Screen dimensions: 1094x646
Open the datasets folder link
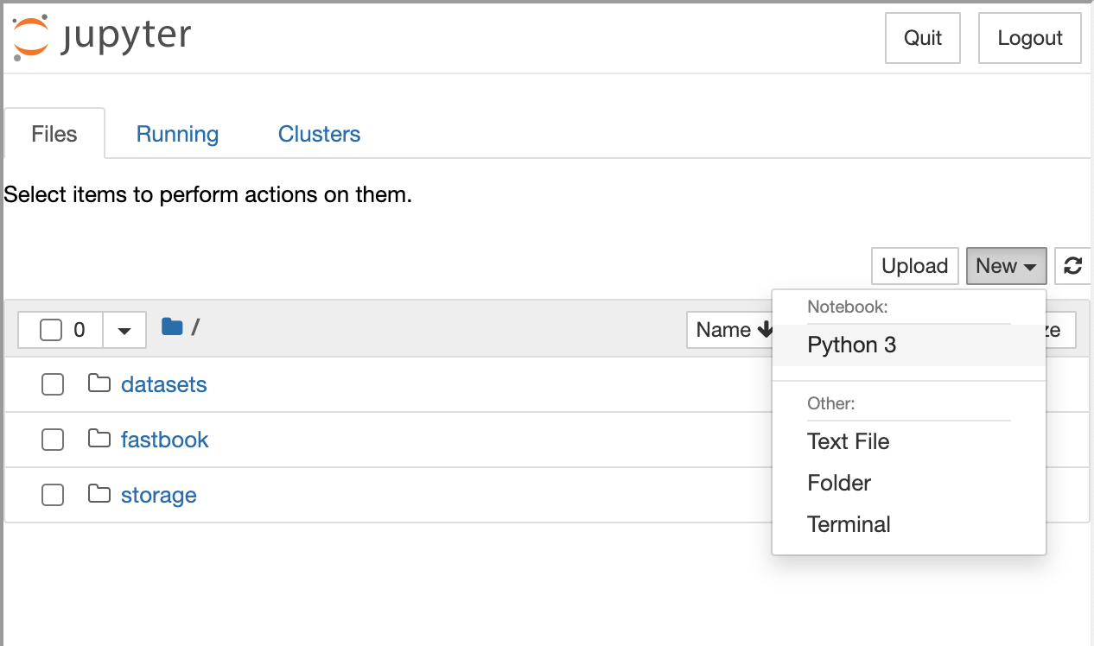click(x=164, y=384)
